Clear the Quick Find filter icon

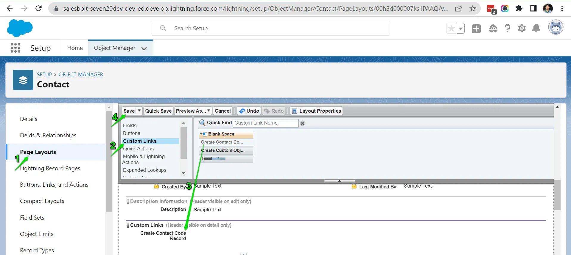click(303, 123)
